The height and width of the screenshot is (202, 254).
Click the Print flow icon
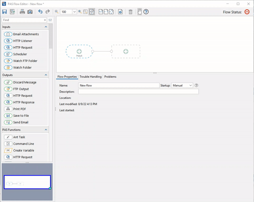tap(22, 12)
